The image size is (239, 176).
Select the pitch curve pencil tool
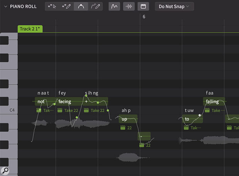click(x=96, y=7)
